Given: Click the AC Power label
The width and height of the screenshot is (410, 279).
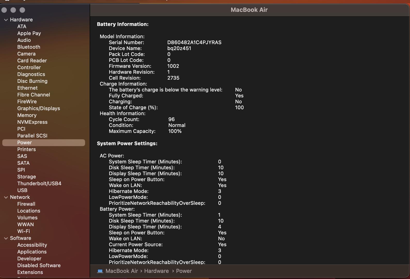Looking at the screenshot, I should [112, 156].
